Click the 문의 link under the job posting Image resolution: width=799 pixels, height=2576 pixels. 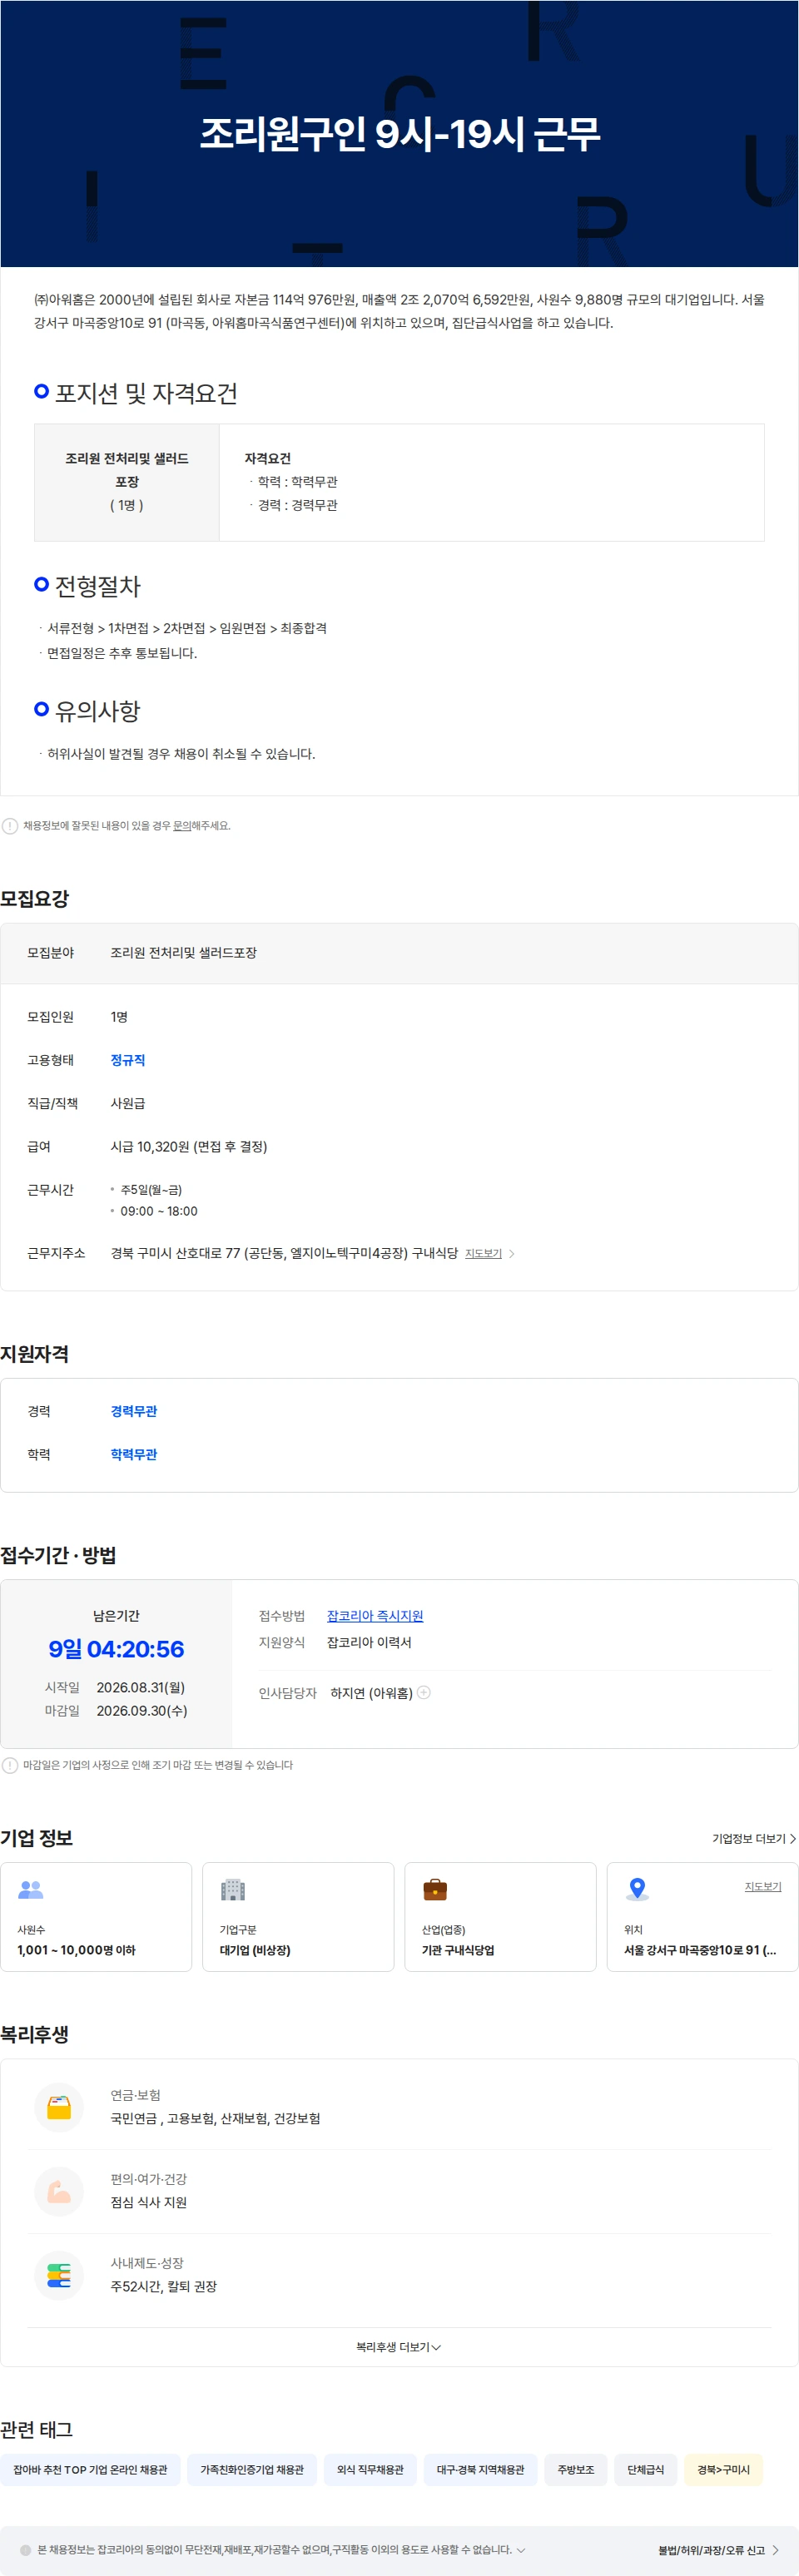click(182, 826)
